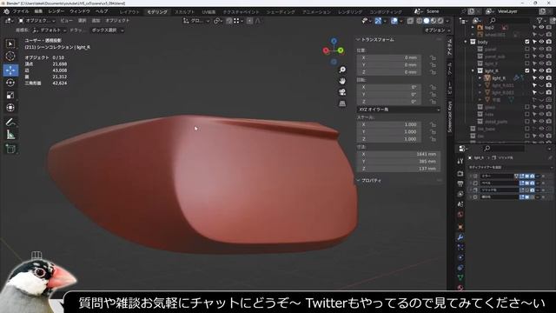
Task: Open the Add Modifier dropdown
Action: [509, 167]
